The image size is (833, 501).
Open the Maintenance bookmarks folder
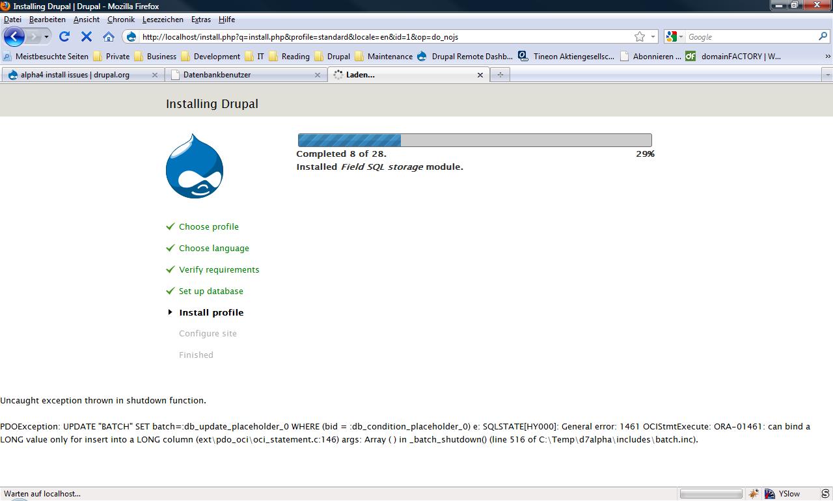[383, 57]
